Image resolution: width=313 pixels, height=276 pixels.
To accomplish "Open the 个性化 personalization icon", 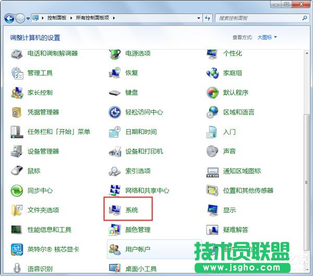I will (212, 54).
